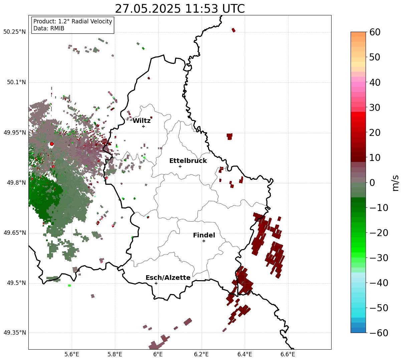Click the colorbar value −50
The height and width of the screenshot is (361, 403).
pos(379,308)
